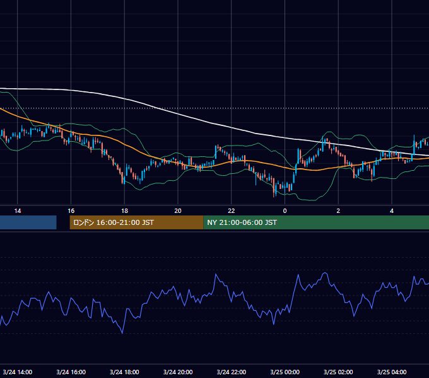
Task: Click hour label 16 on price chart axis
Action: click(x=71, y=211)
